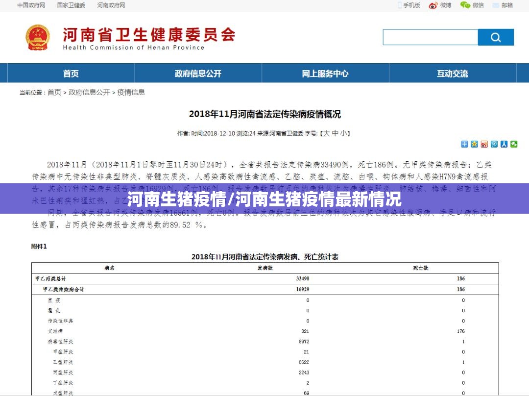The height and width of the screenshot is (397, 529).
Task: Share article with red Sina Weibo icon
Action: pos(484,144)
